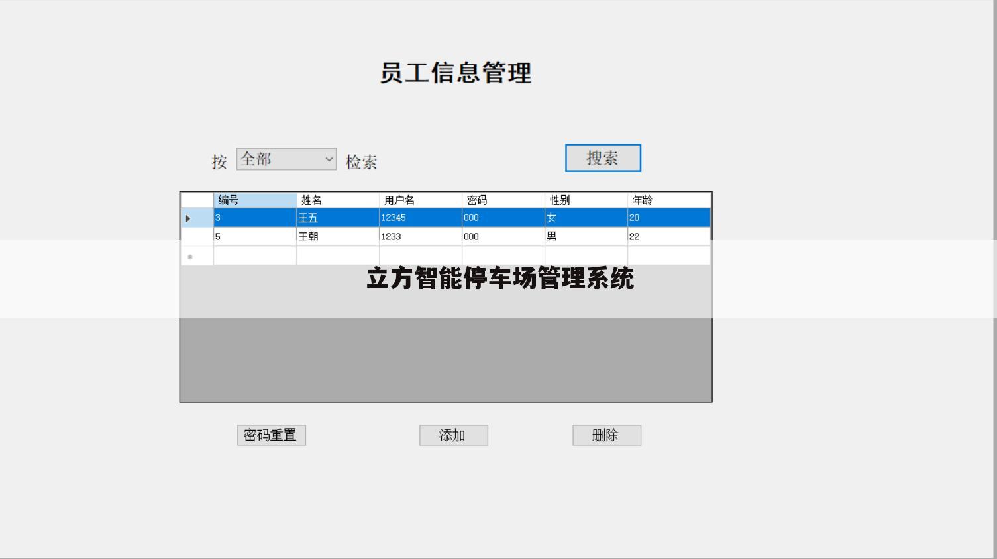Select the name cell 王朝

click(x=338, y=236)
